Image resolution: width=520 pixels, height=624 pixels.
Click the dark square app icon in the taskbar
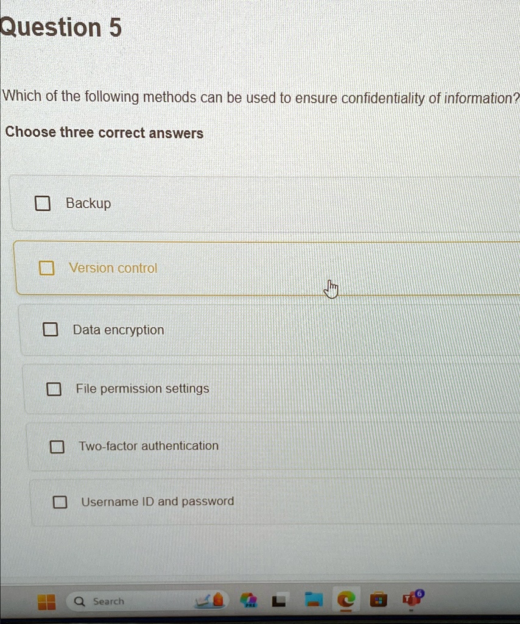[278, 601]
